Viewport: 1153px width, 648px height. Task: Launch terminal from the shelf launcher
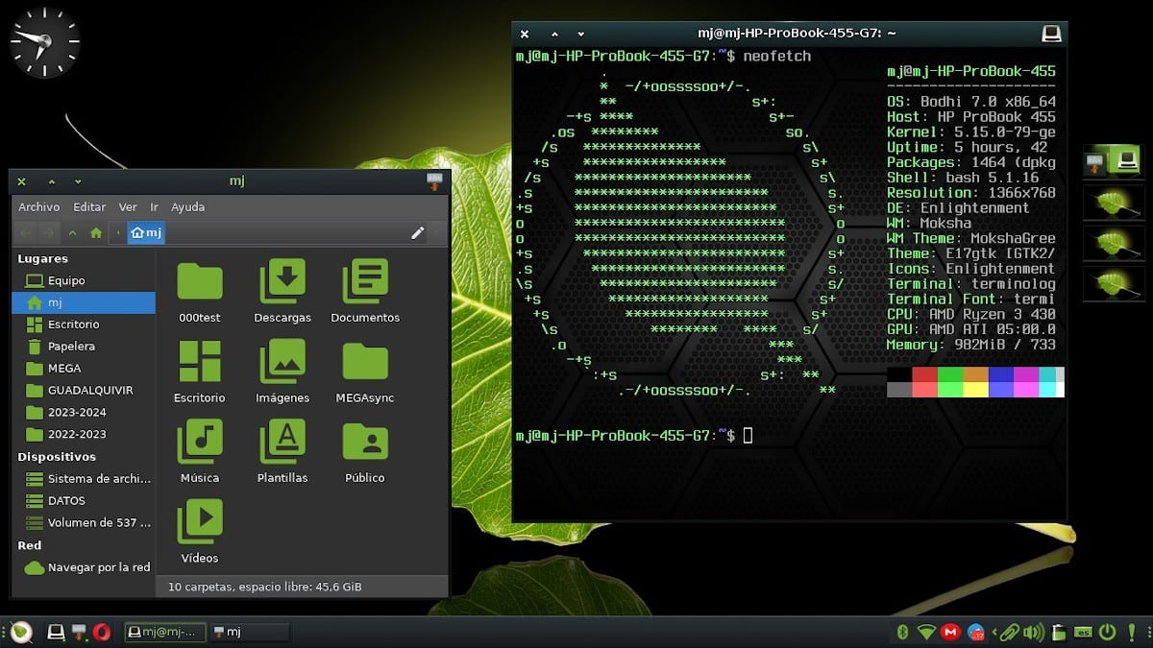tap(56, 632)
